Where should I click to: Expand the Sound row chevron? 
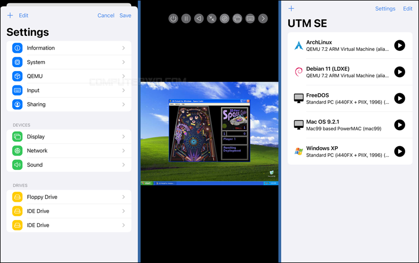(x=123, y=165)
